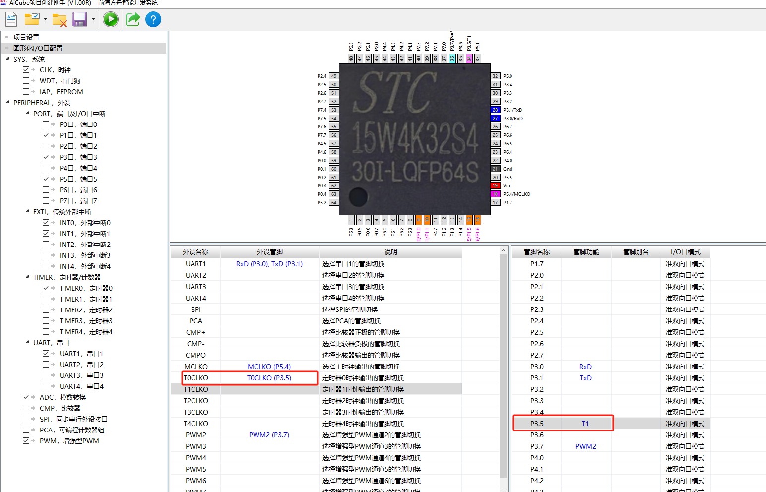Enable IAP EEPROM checkbox
Image resolution: width=766 pixels, height=492 pixels.
pos(26,92)
